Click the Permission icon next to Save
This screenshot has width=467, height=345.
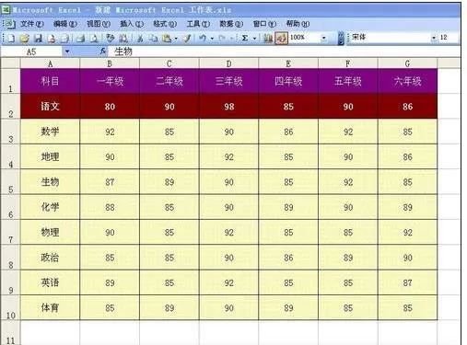point(52,38)
